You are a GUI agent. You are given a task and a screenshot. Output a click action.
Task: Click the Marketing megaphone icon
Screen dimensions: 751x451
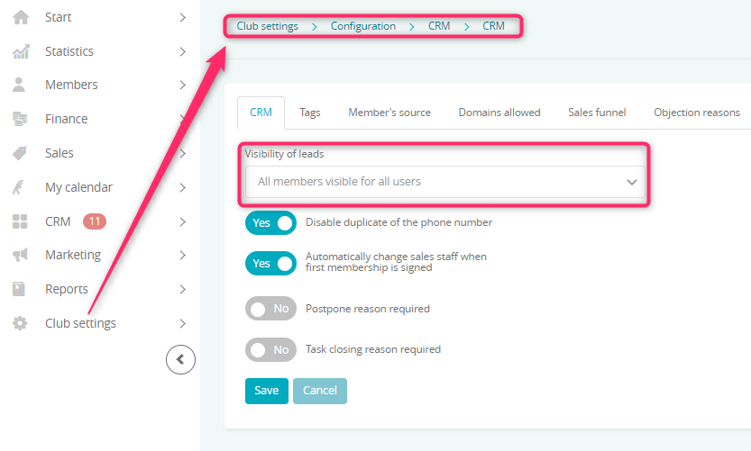(20, 255)
